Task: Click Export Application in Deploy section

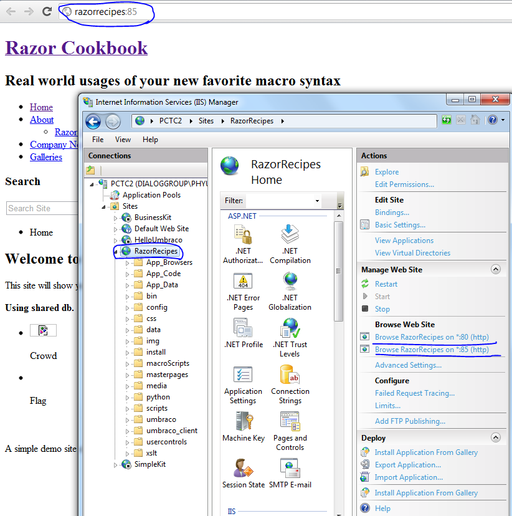Action: 408,465
